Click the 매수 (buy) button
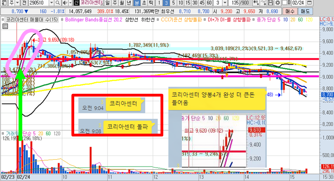 click(289, 11)
